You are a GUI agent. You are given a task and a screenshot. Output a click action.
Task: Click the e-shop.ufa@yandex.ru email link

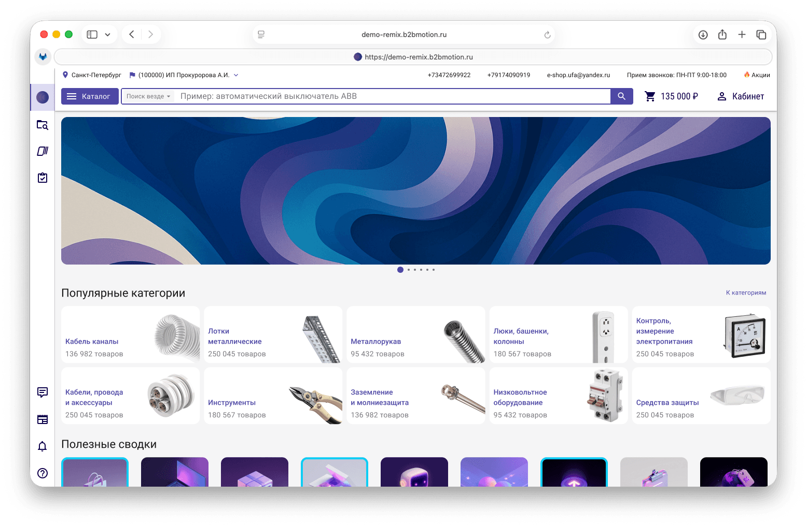point(578,75)
